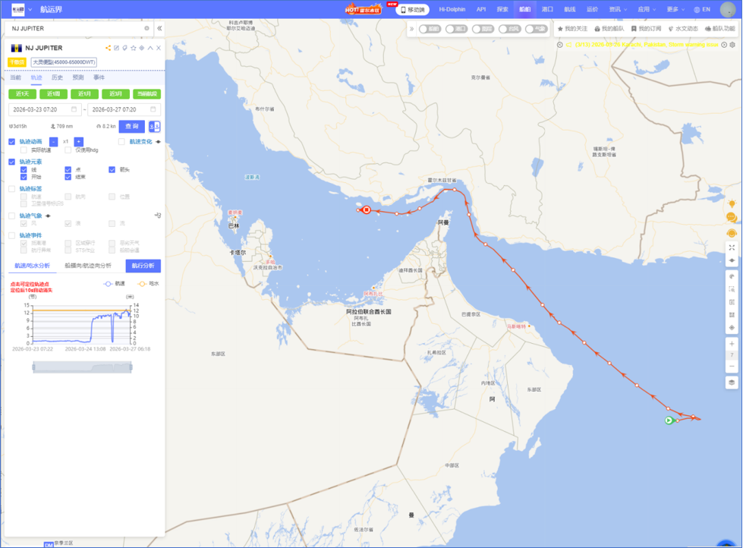This screenshot has height=548, width=743.
Task: Click the share icon beside NJ JUPITER
Action: tap(108, 48)
